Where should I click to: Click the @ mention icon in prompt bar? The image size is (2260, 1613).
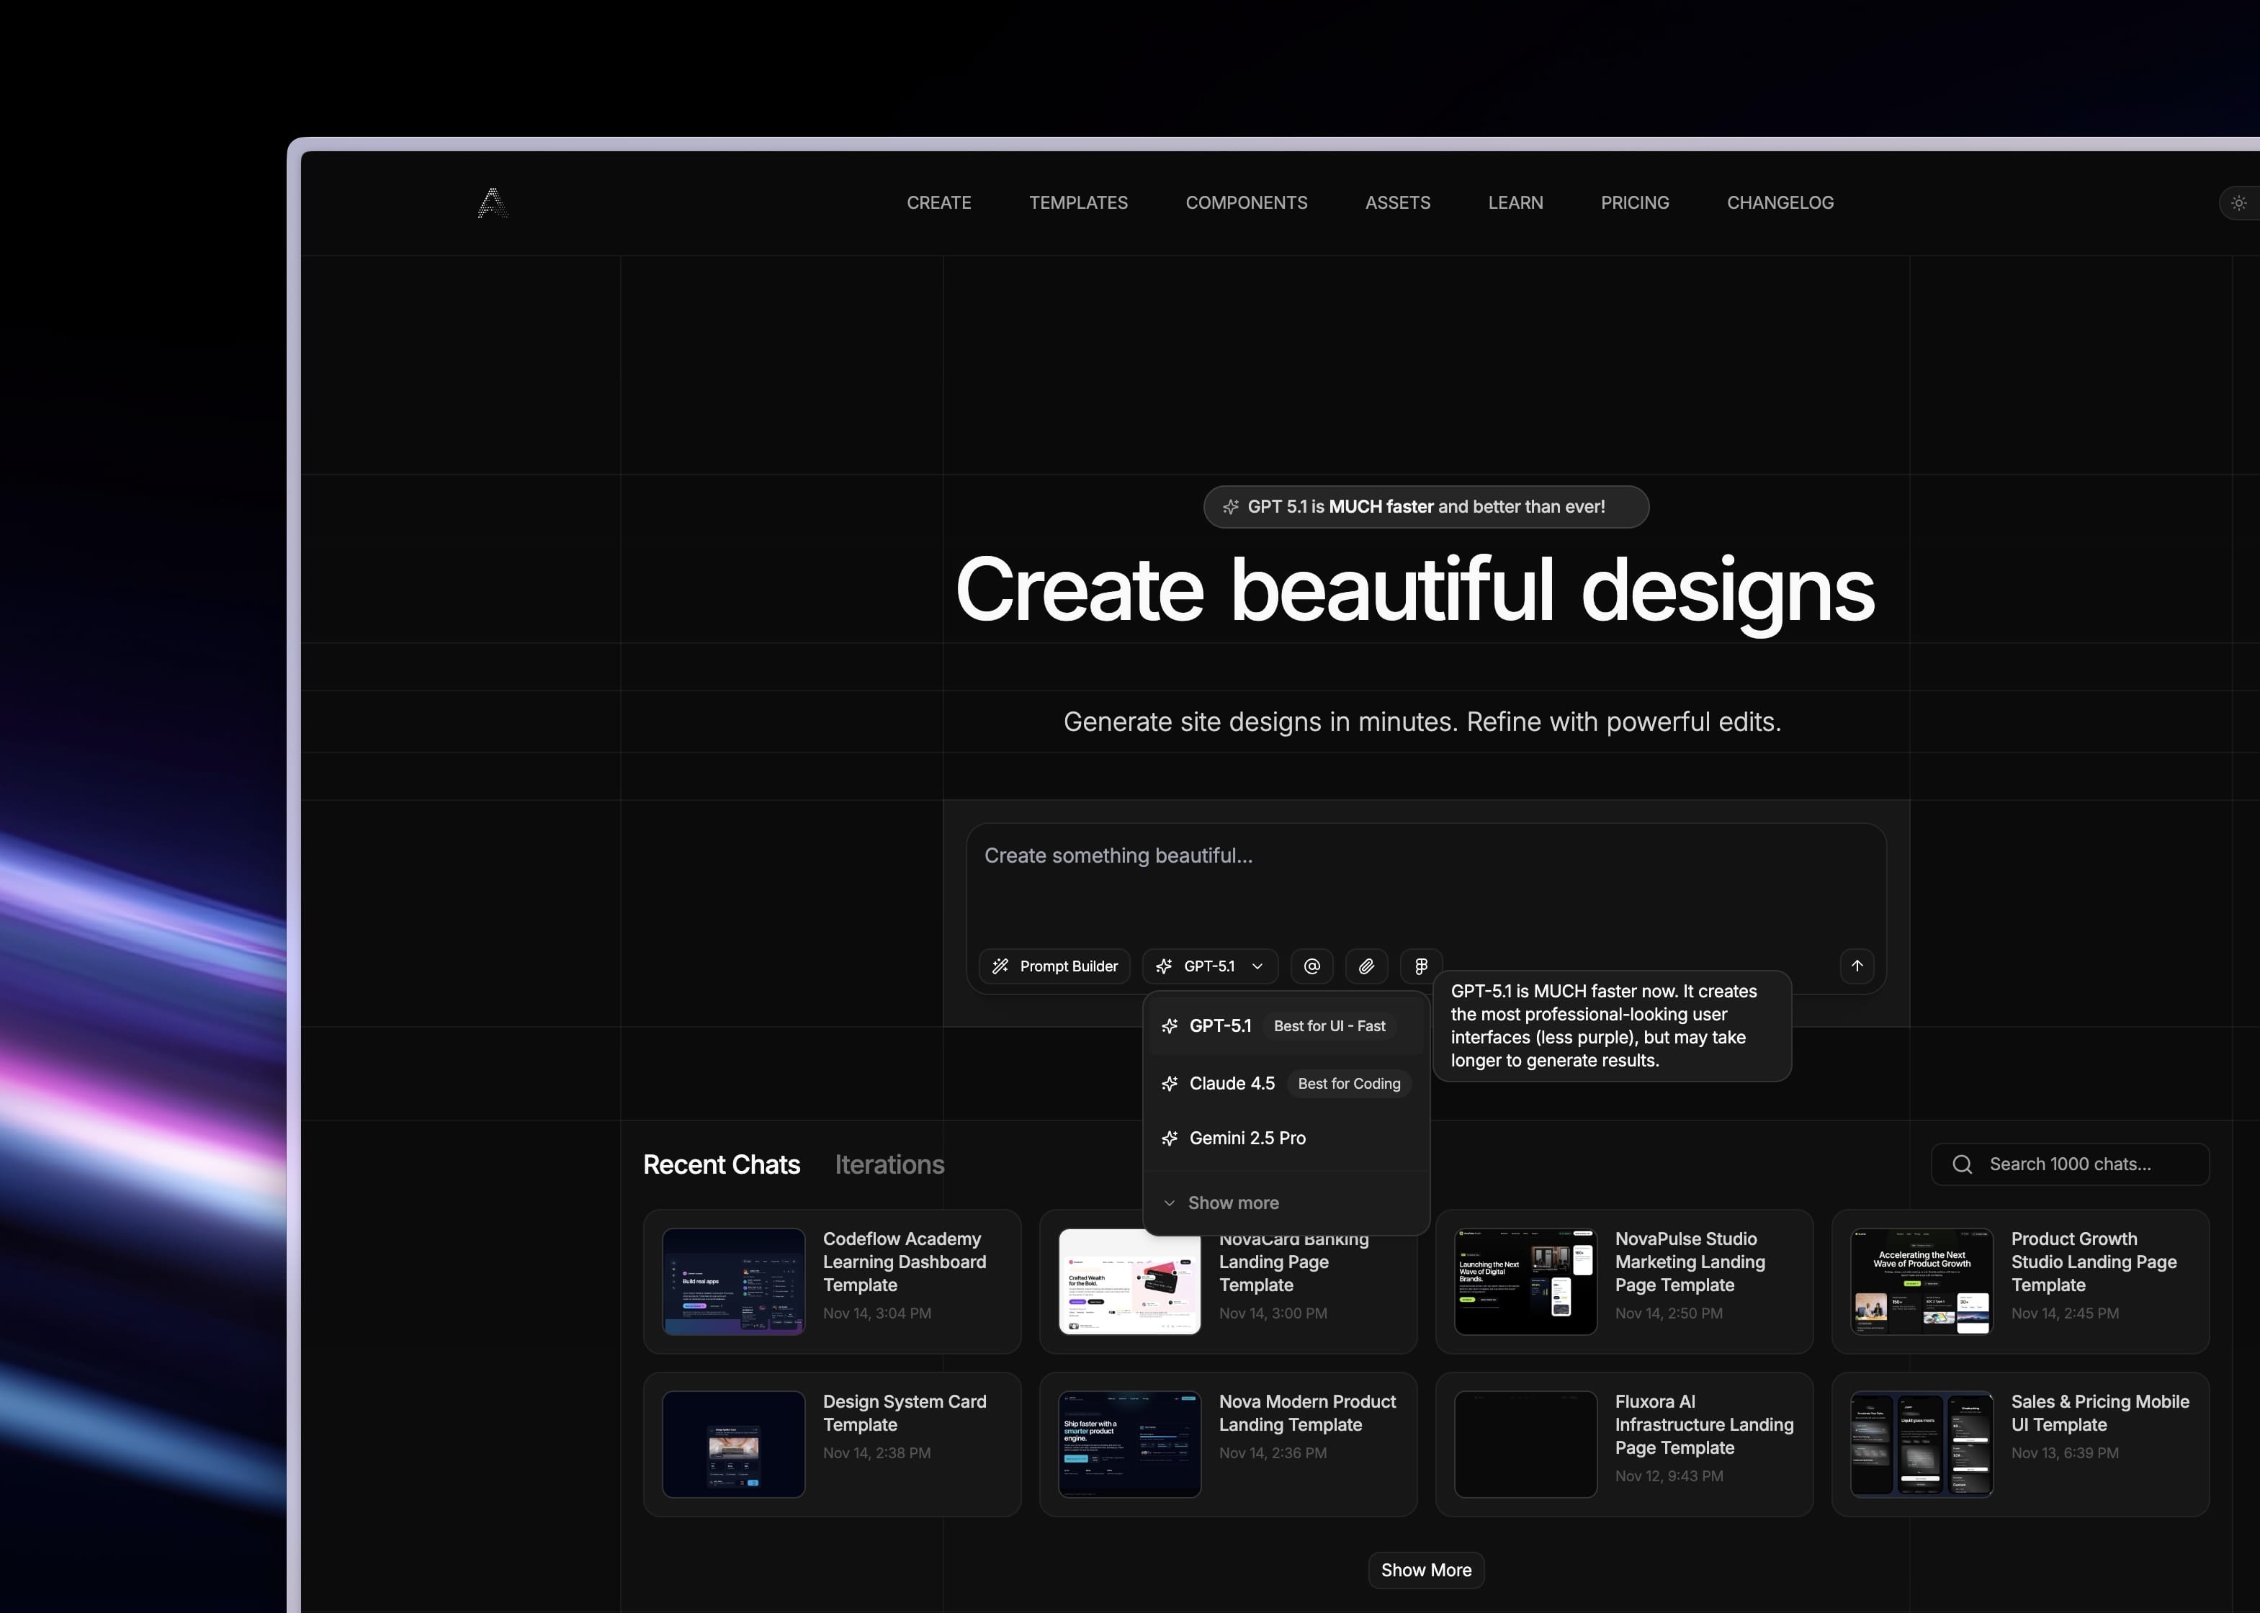pyautogui.click(x=1311, y=966)
